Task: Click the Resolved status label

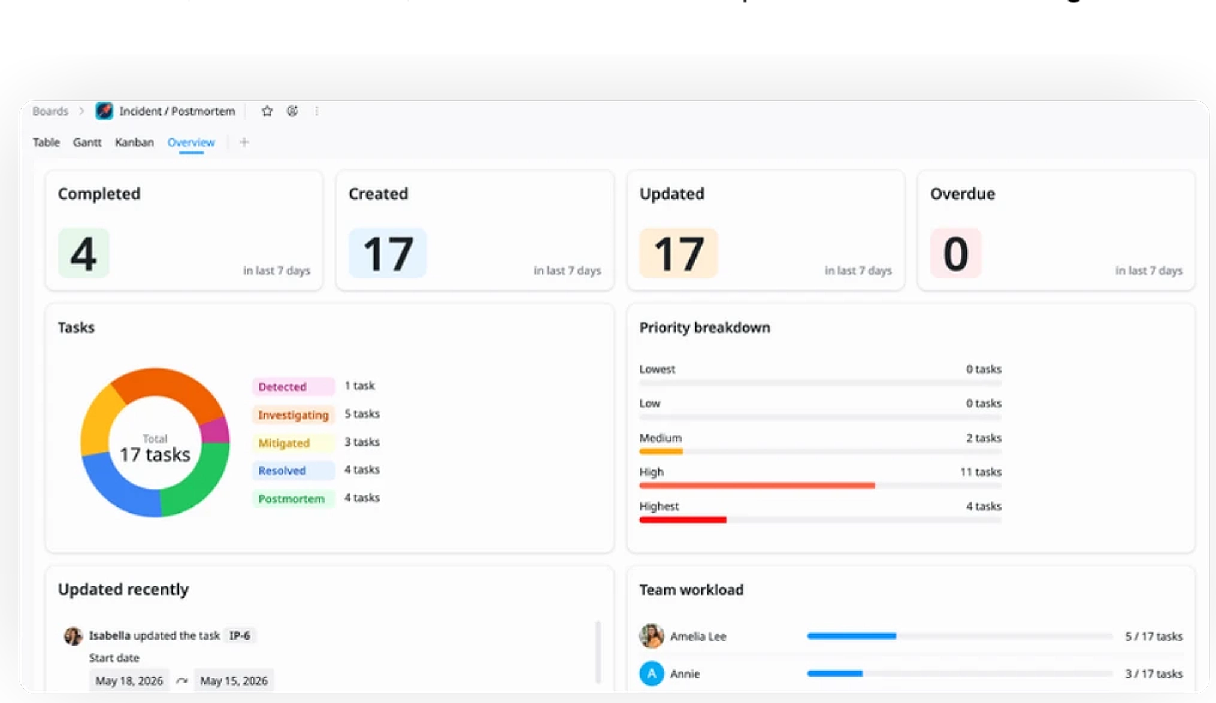Action: coord(293,471)
